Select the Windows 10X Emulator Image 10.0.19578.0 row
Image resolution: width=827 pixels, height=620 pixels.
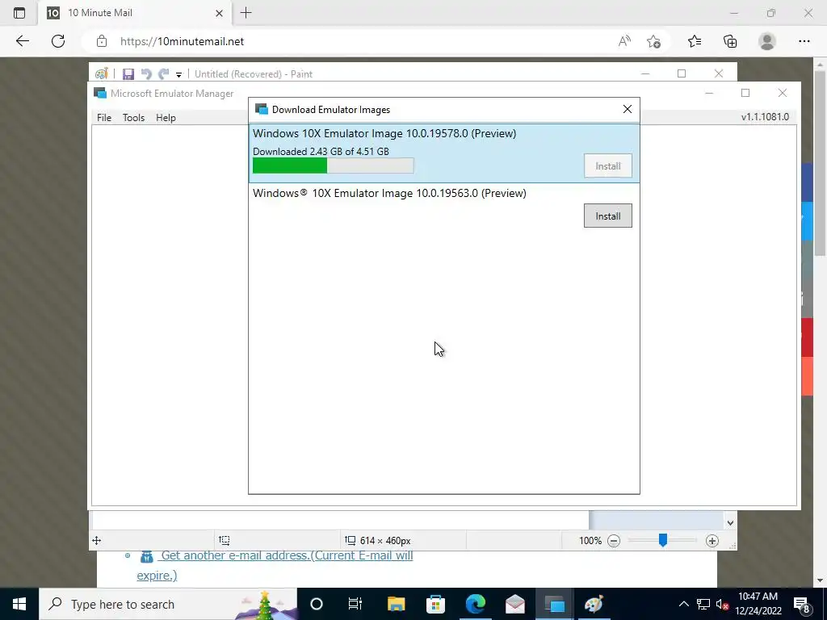[x=444, y=153]
